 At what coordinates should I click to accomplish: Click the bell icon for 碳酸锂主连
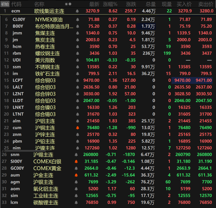pos(76,202)
